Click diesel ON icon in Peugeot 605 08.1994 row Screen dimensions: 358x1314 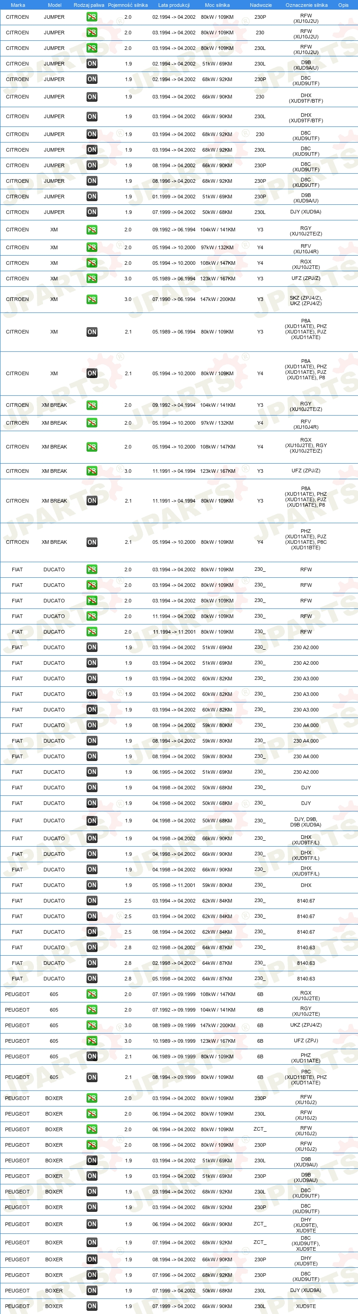tap(92, 1077)
